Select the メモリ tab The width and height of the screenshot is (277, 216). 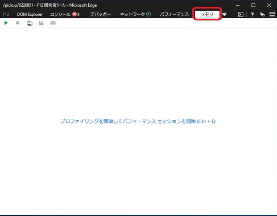point(207,14)
